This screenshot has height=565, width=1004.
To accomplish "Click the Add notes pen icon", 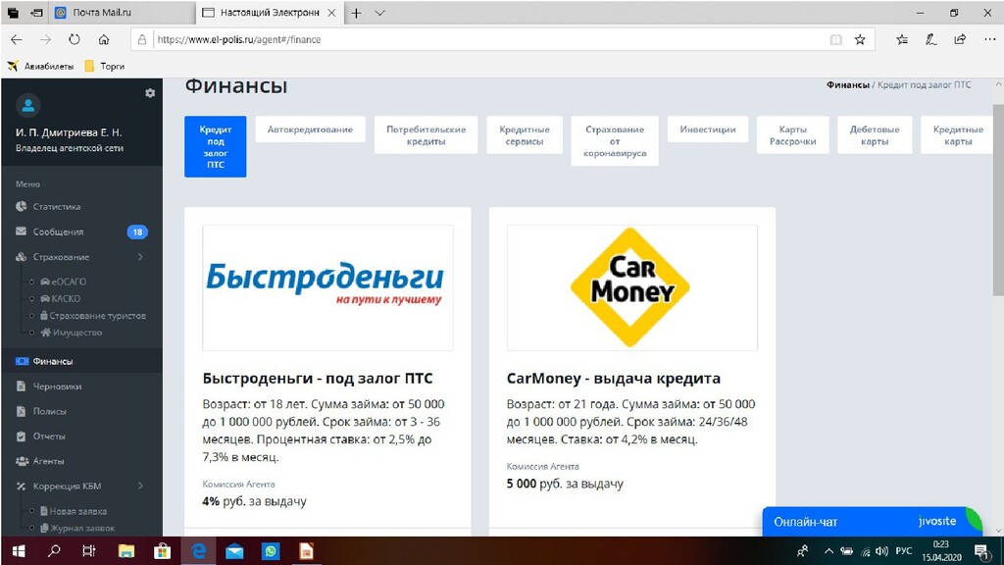I will 931,39.
